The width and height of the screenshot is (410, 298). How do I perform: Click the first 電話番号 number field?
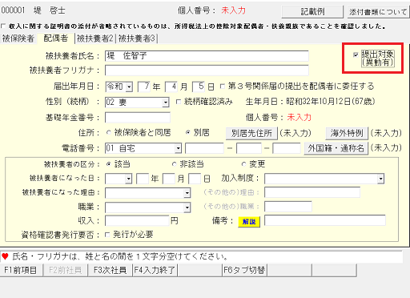pos(204,148)
